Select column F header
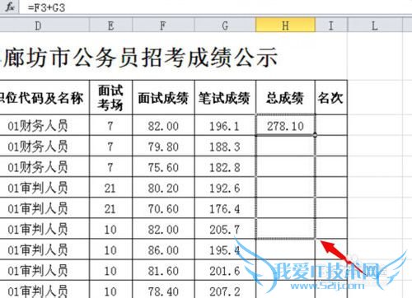Viewport: 412px width, 298px height. point(163,26)
